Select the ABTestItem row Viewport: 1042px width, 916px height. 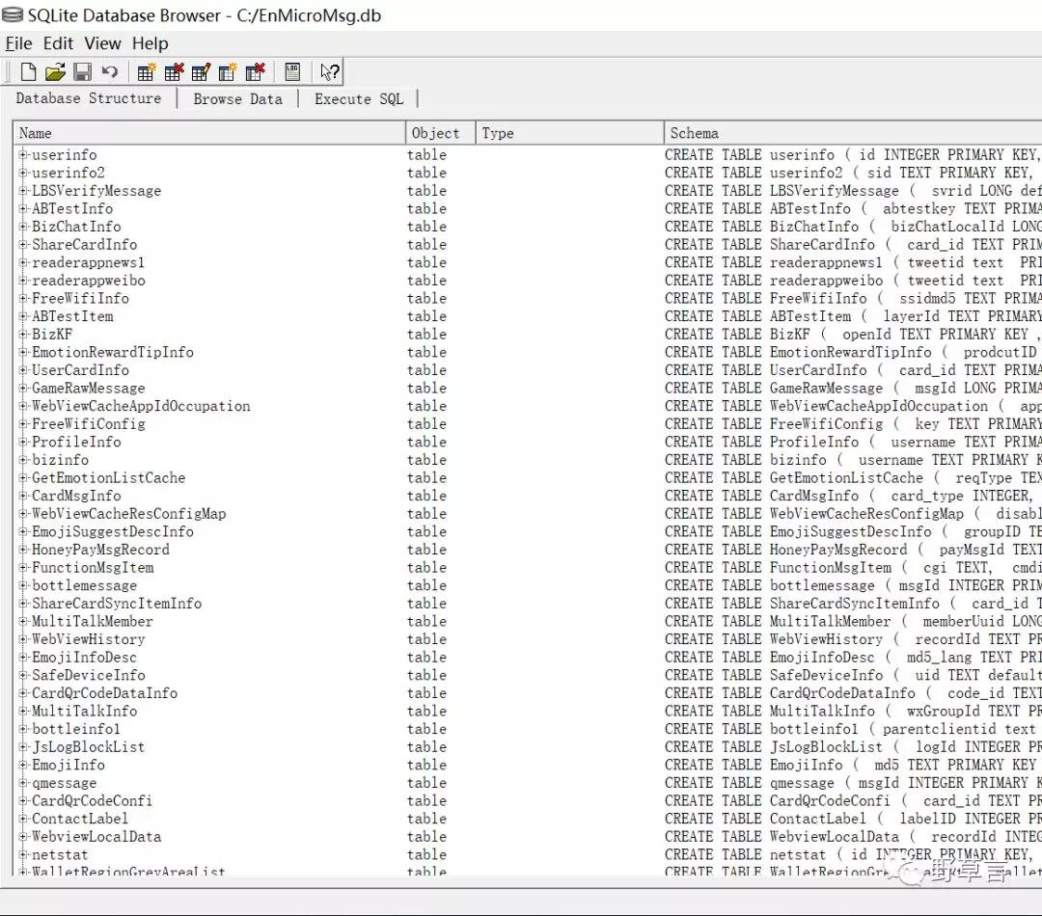tap(528, 316)
